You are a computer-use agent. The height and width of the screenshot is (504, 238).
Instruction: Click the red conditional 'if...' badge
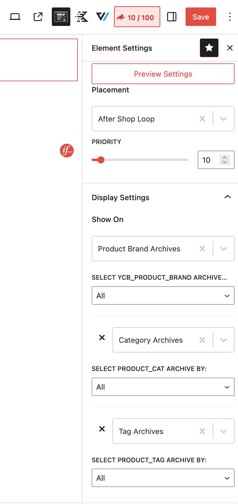(x=67, y=151)
